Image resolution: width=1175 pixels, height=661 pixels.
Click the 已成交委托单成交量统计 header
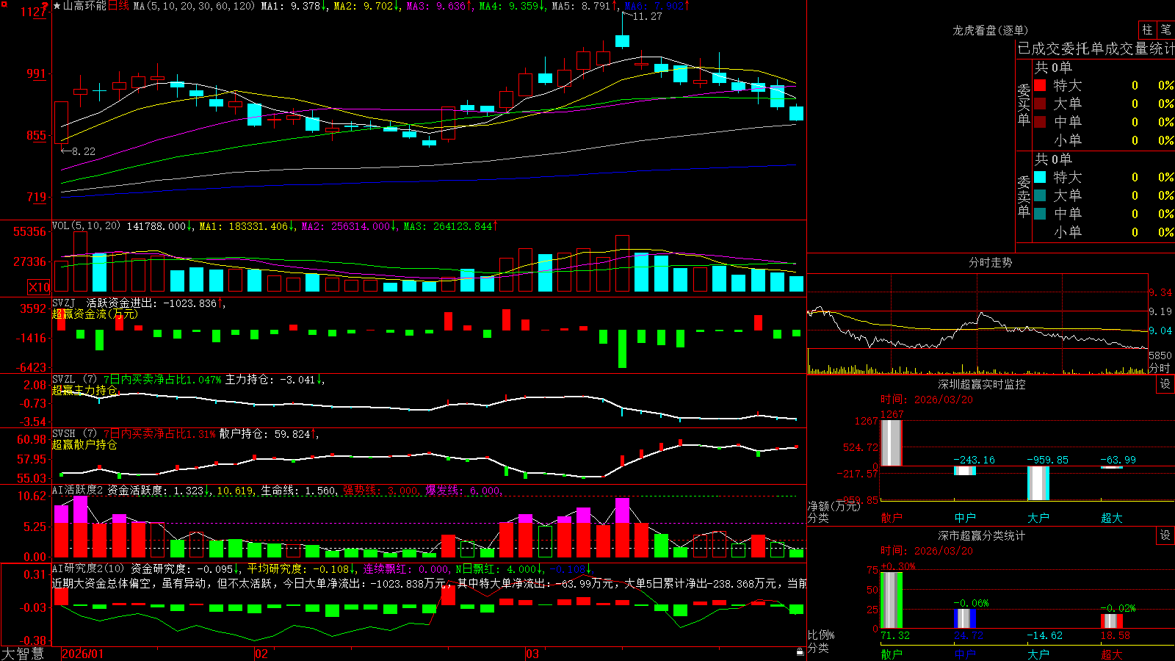point(1096,48)
